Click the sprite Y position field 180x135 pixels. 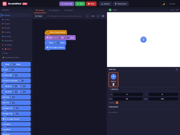(x=163, y=94)
